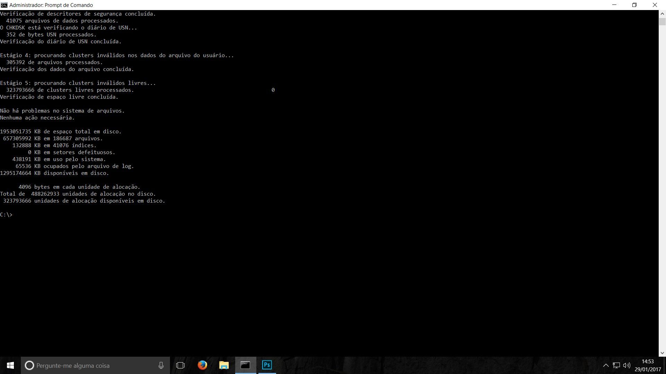The image size is (666, 374).
Task: Click the '1953051735 KB de espaço total' line
Action: point(61,132)
